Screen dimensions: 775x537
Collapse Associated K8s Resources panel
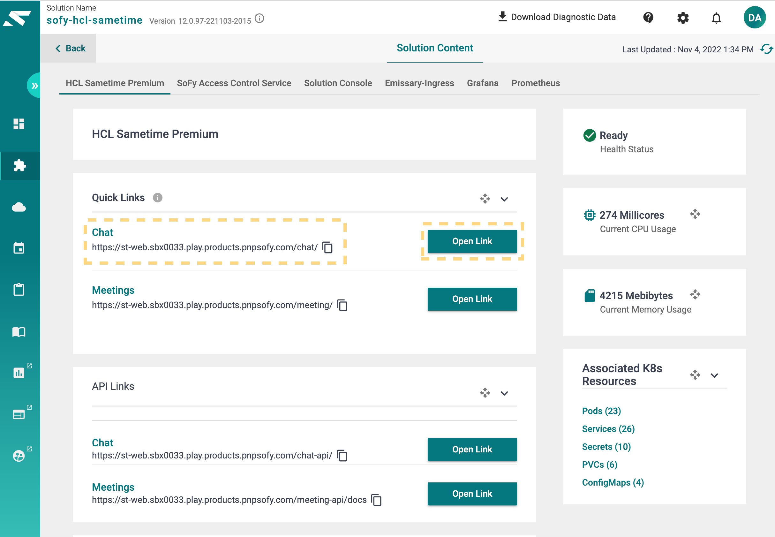click(714, 375)
